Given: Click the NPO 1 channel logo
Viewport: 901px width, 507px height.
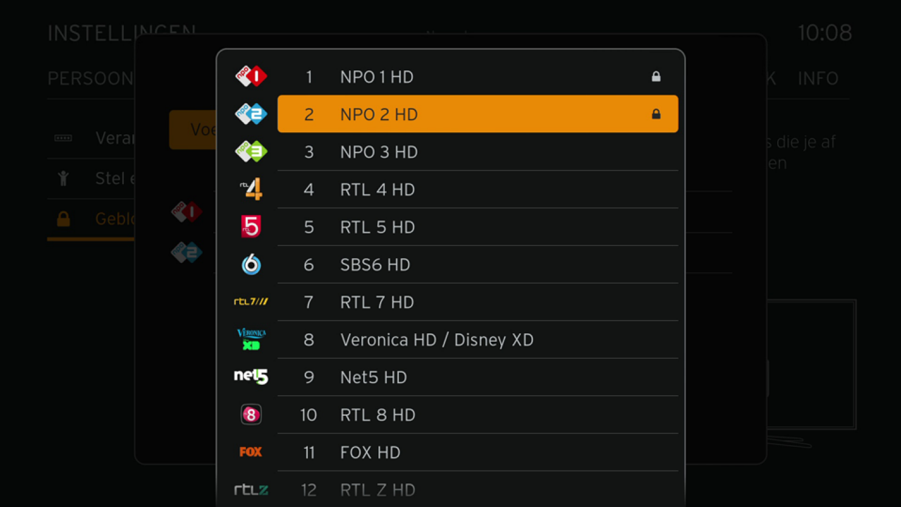Looking at the screenshot, I should [x=251, y=77].
